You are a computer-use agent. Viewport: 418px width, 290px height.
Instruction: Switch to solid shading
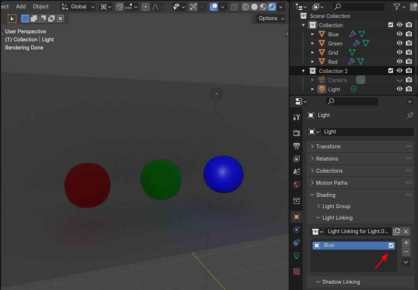coord(254,7)
